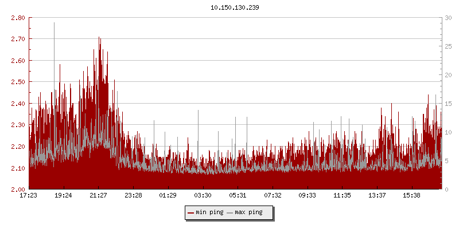Select the 'min ping' legend label

tap(209, 213)
